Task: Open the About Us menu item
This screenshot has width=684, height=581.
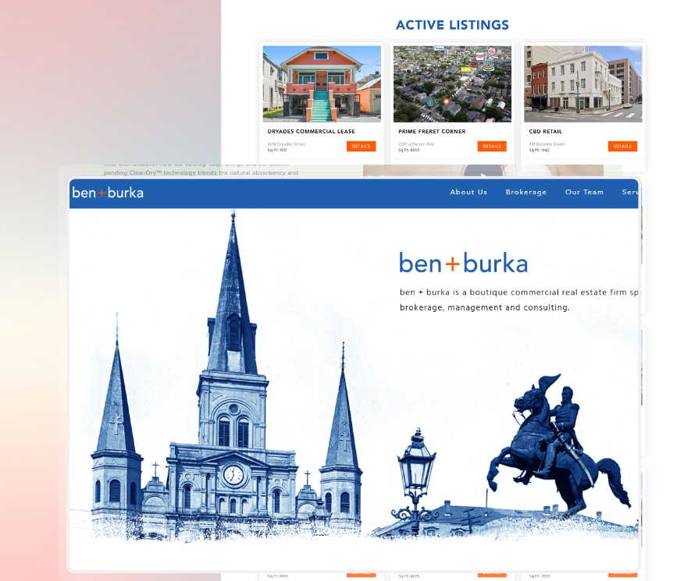Action: click(468, 192)
